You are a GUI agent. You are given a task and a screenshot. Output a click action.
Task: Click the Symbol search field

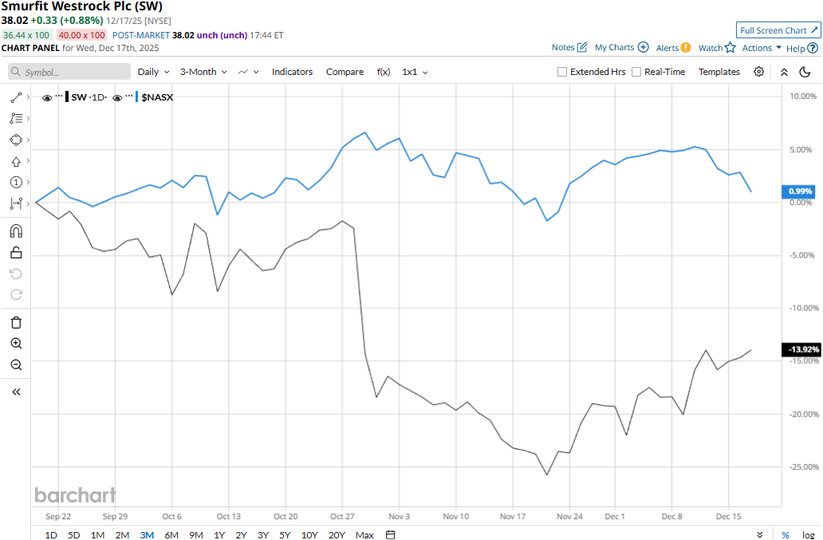tap(69, 72)
